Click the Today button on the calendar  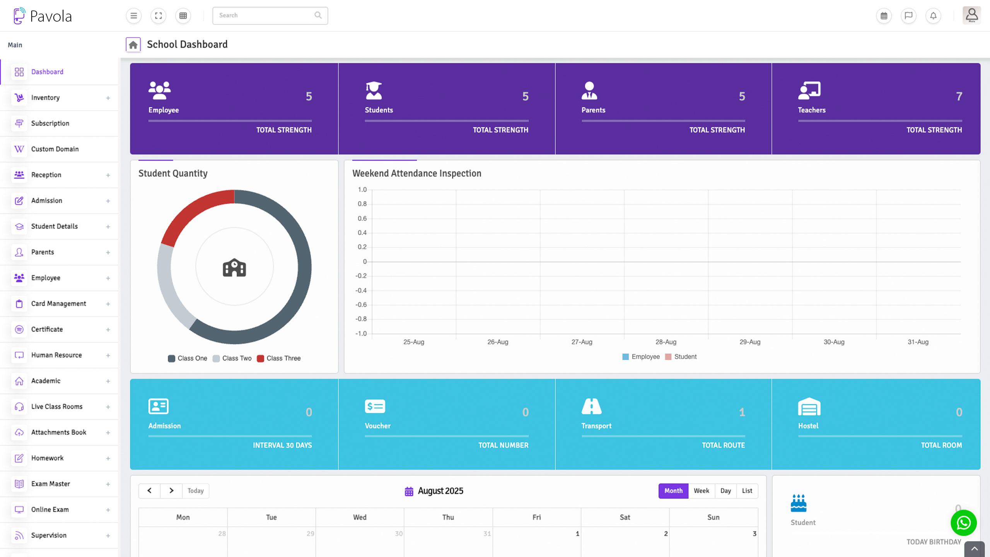click(x=196, y=490)
